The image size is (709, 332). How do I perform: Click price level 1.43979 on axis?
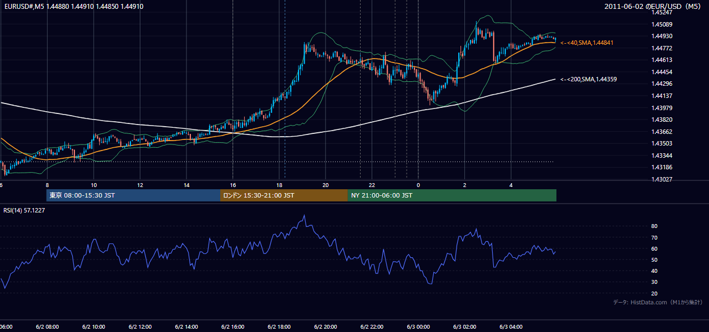pos(662,107)
